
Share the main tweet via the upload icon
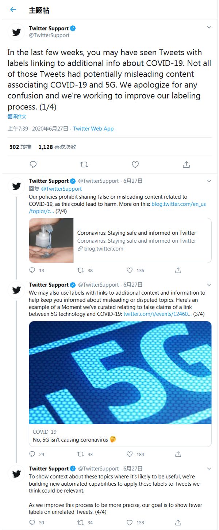click(186, 165)
